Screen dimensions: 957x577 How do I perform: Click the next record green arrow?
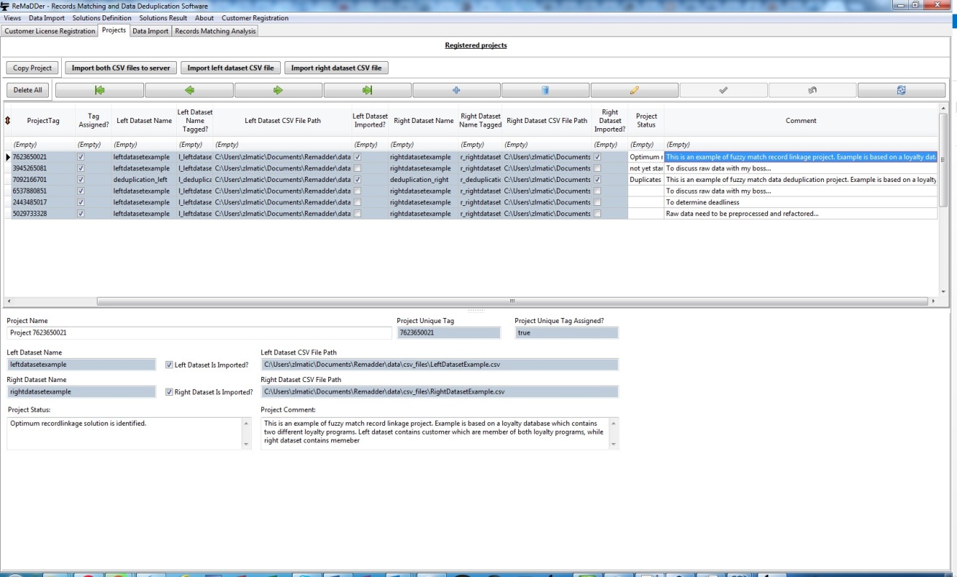coord(278,90)
